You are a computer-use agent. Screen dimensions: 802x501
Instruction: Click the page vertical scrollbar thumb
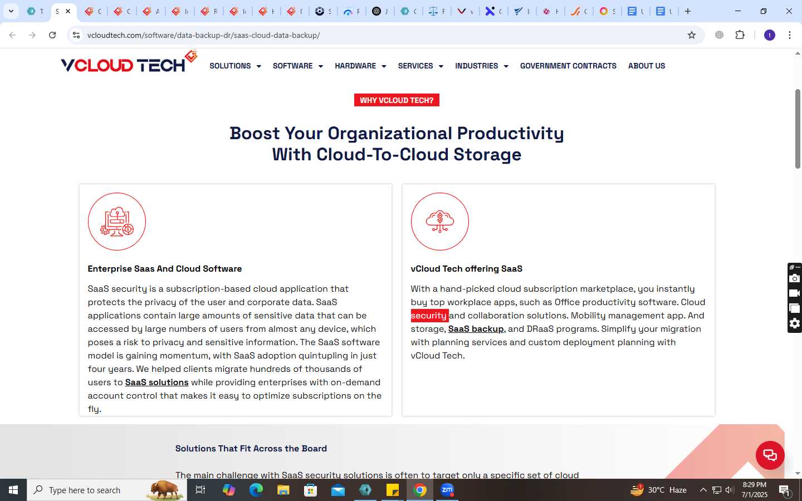(x=798, y=129)
